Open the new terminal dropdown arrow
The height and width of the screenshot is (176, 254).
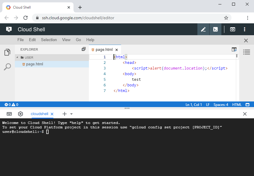(x=71, y=114)
